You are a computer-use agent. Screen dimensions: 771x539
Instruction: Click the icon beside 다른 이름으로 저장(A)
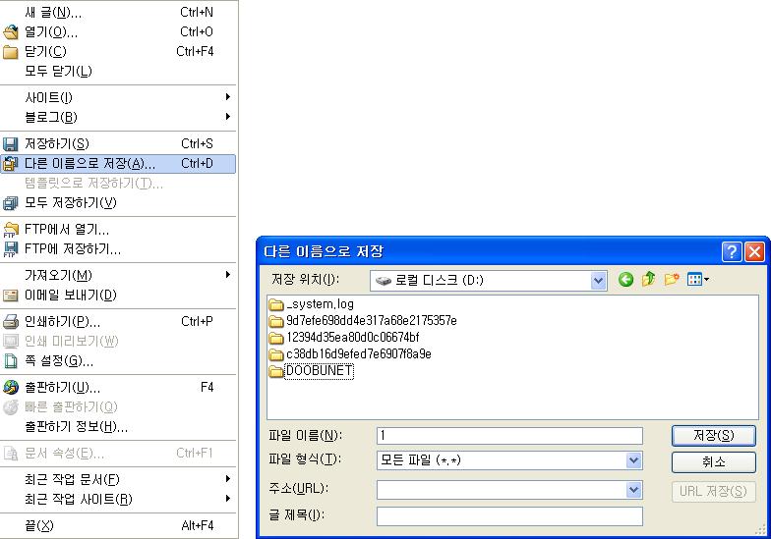pyautogui.click(x=10, y=163)
